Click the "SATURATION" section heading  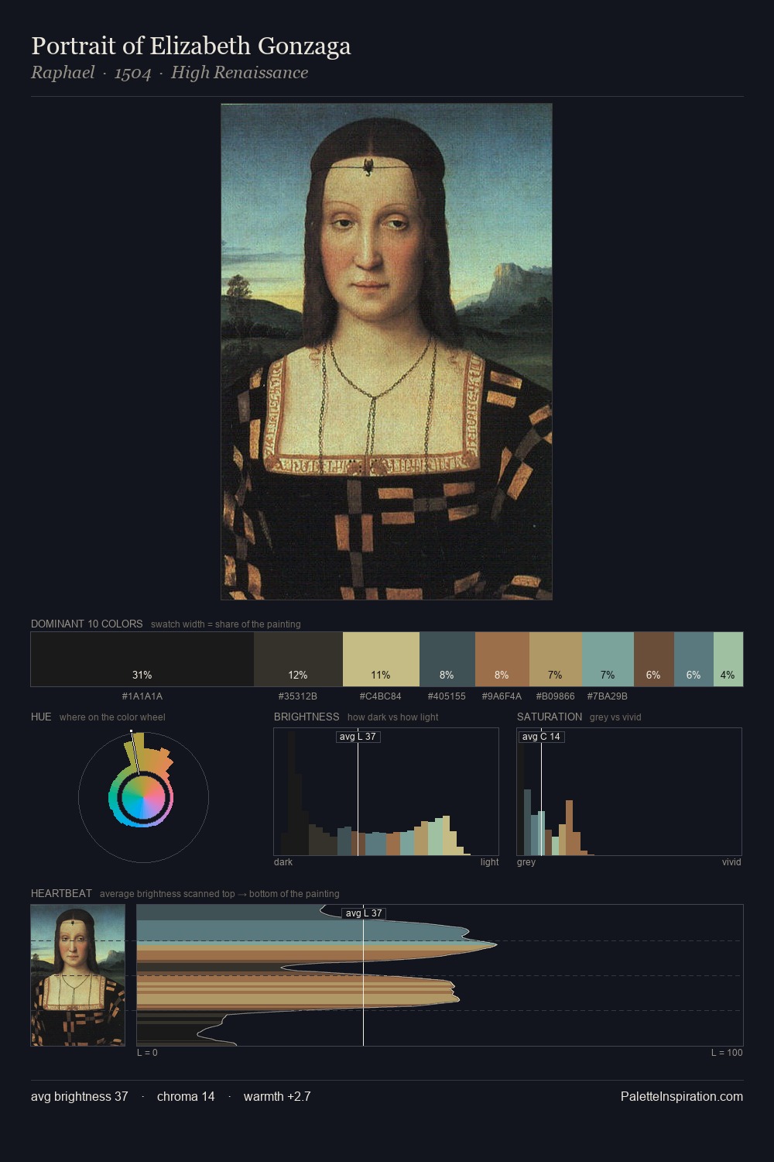[x=550, y=717]
